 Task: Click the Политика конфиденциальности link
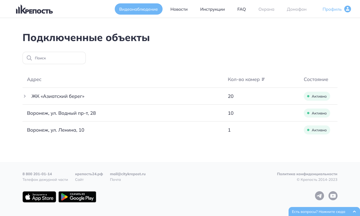[307, 174]
